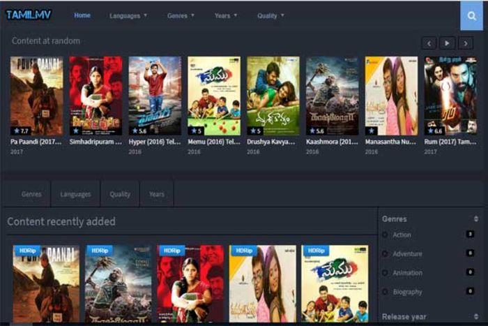The image size is (488, 326).
Task: Switch to the Quality tab
Action: pos(120,194)
